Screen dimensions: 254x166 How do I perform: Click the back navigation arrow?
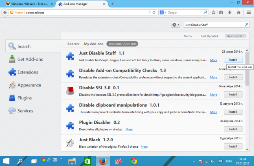pyautogui.click(x=5, y=13)
